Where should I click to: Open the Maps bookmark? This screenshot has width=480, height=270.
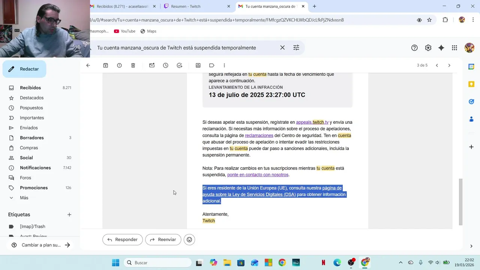148,31
